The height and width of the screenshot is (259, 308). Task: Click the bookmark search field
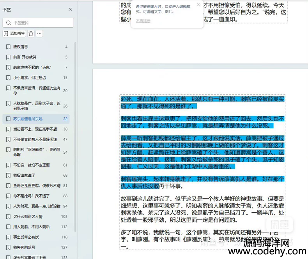[x=38, y=23]
